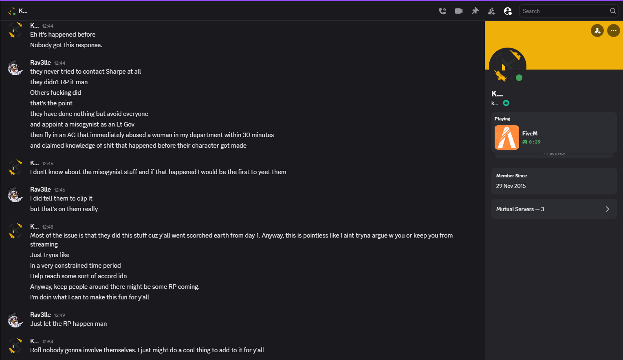Focus the Search input field

click(x=564, y=11)
